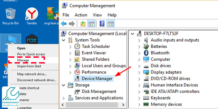Choose Map network drive from context menu
Image resolution: width=218 pixels, height=109 pixels.
(x=32, y=74)
